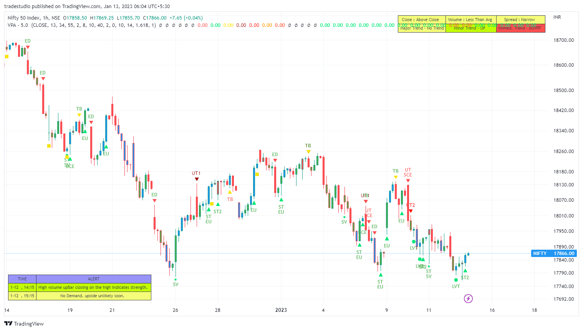The height and width of the screenshot is (331, 583).
Task: Select the Volume : Less Than Avg cell
Action: point(471,20)
